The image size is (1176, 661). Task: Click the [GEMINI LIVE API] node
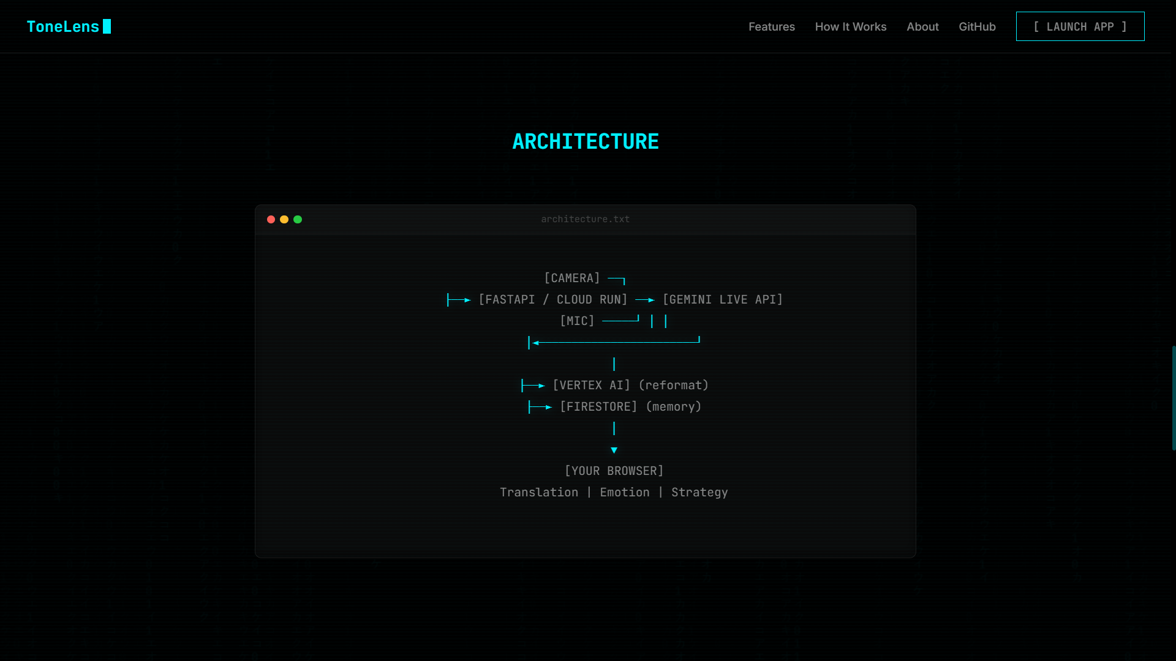(723, 299)
